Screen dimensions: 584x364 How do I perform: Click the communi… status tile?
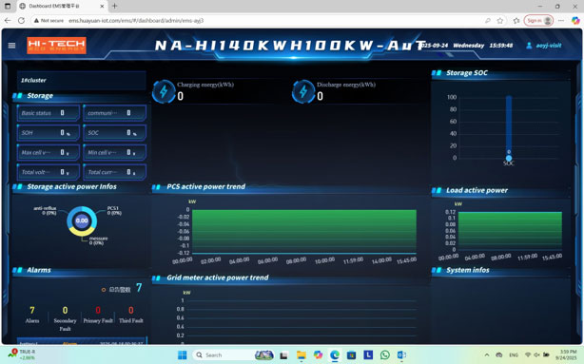114,113
